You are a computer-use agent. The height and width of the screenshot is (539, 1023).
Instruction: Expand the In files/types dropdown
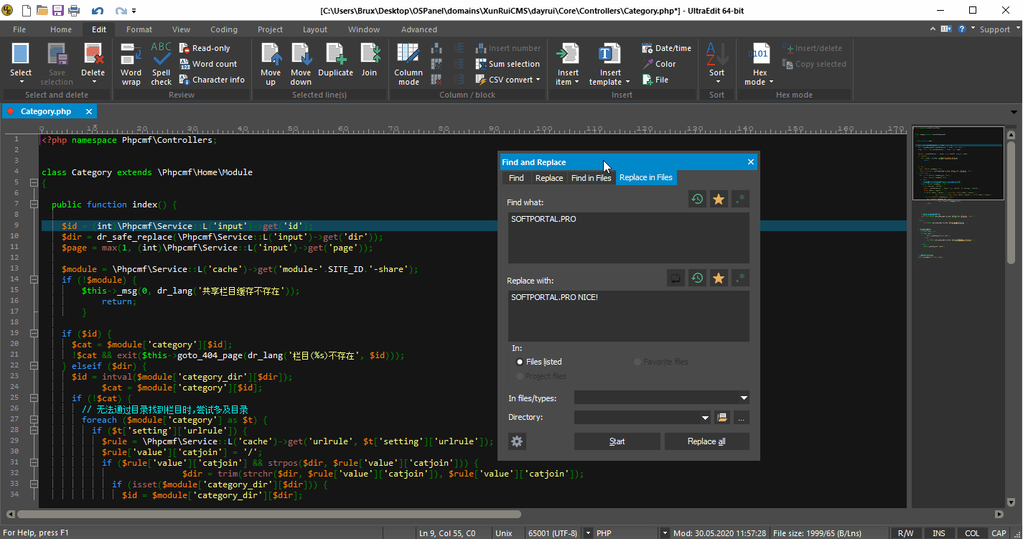tap(743, 398)
